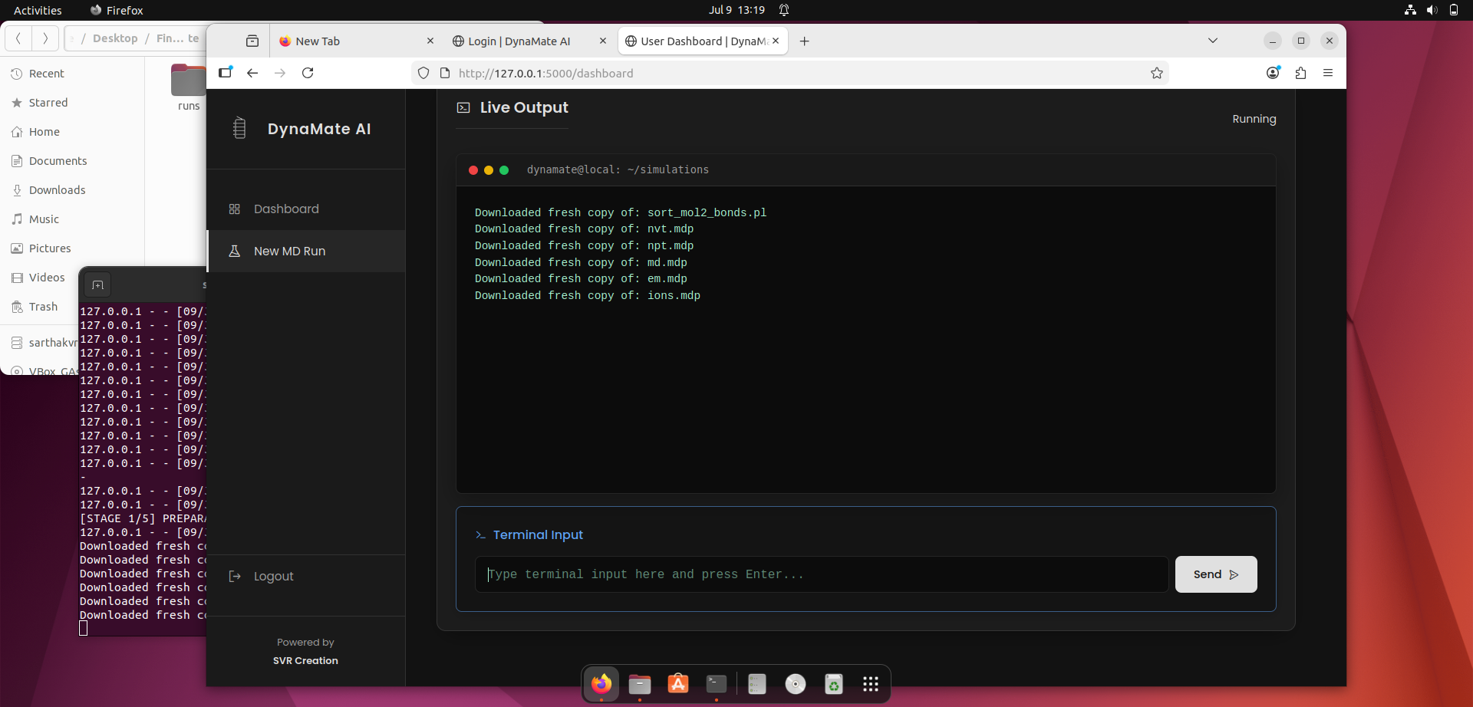Select the User Dashboard tab

[x=703, y=41]
